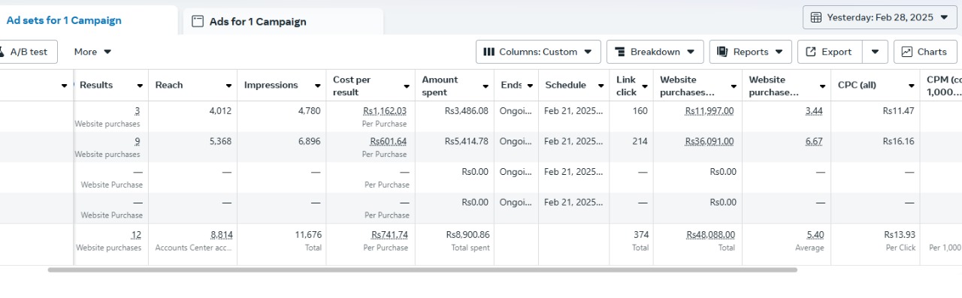
Task: Click the A/B test flask icon
Action: (2, 52)
